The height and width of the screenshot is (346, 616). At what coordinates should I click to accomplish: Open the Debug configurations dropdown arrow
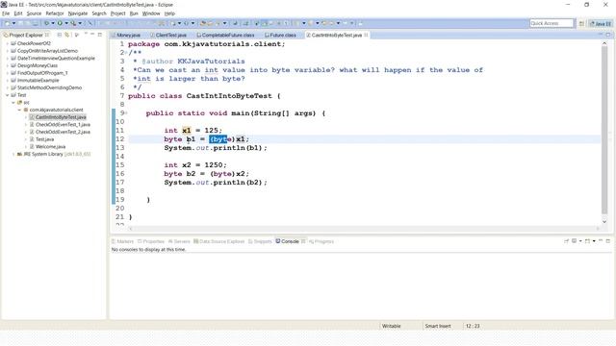pyautogui.click(x=53, y=23)
